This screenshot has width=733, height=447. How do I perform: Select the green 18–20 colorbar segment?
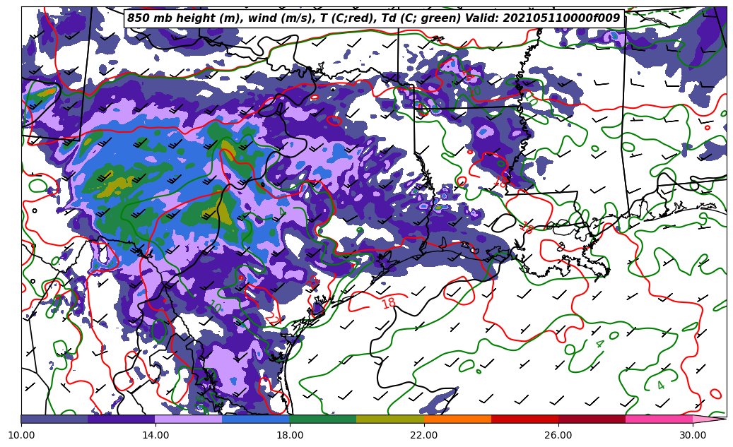point(323,419)
